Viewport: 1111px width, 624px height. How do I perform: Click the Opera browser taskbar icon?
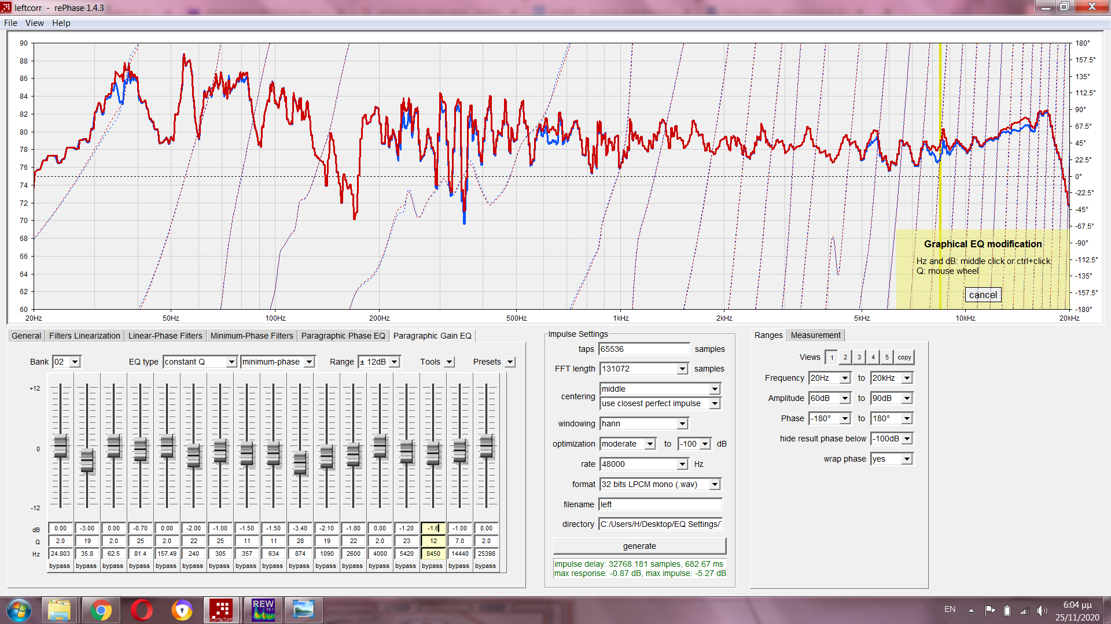click(141, 610)
